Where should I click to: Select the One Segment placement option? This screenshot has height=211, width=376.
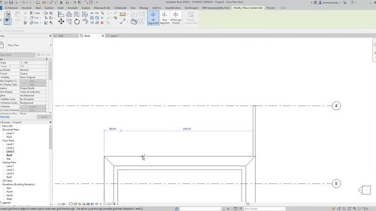164,18
